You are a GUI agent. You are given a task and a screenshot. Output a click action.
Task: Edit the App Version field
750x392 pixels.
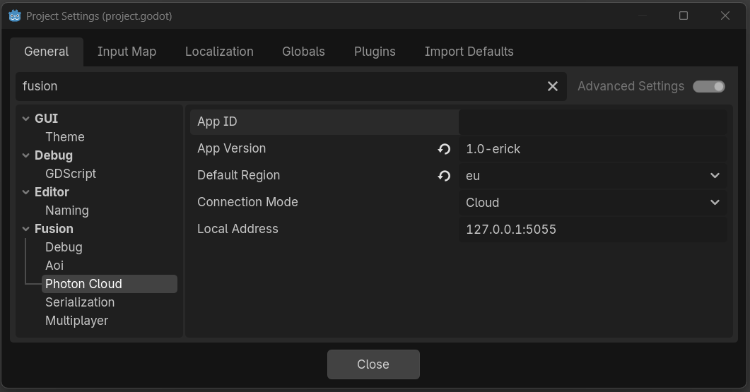pyautogui.click(x=592, y=149)
